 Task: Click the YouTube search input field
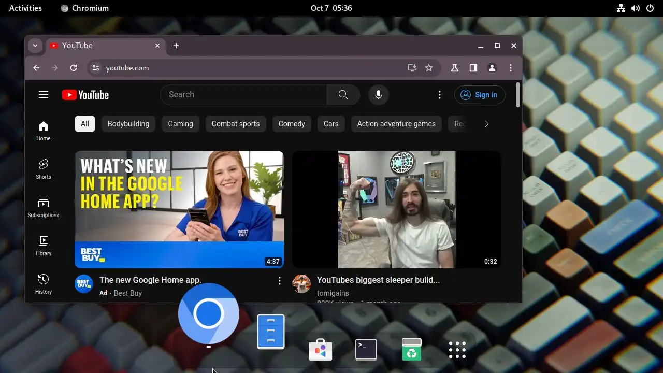point(243,95)
